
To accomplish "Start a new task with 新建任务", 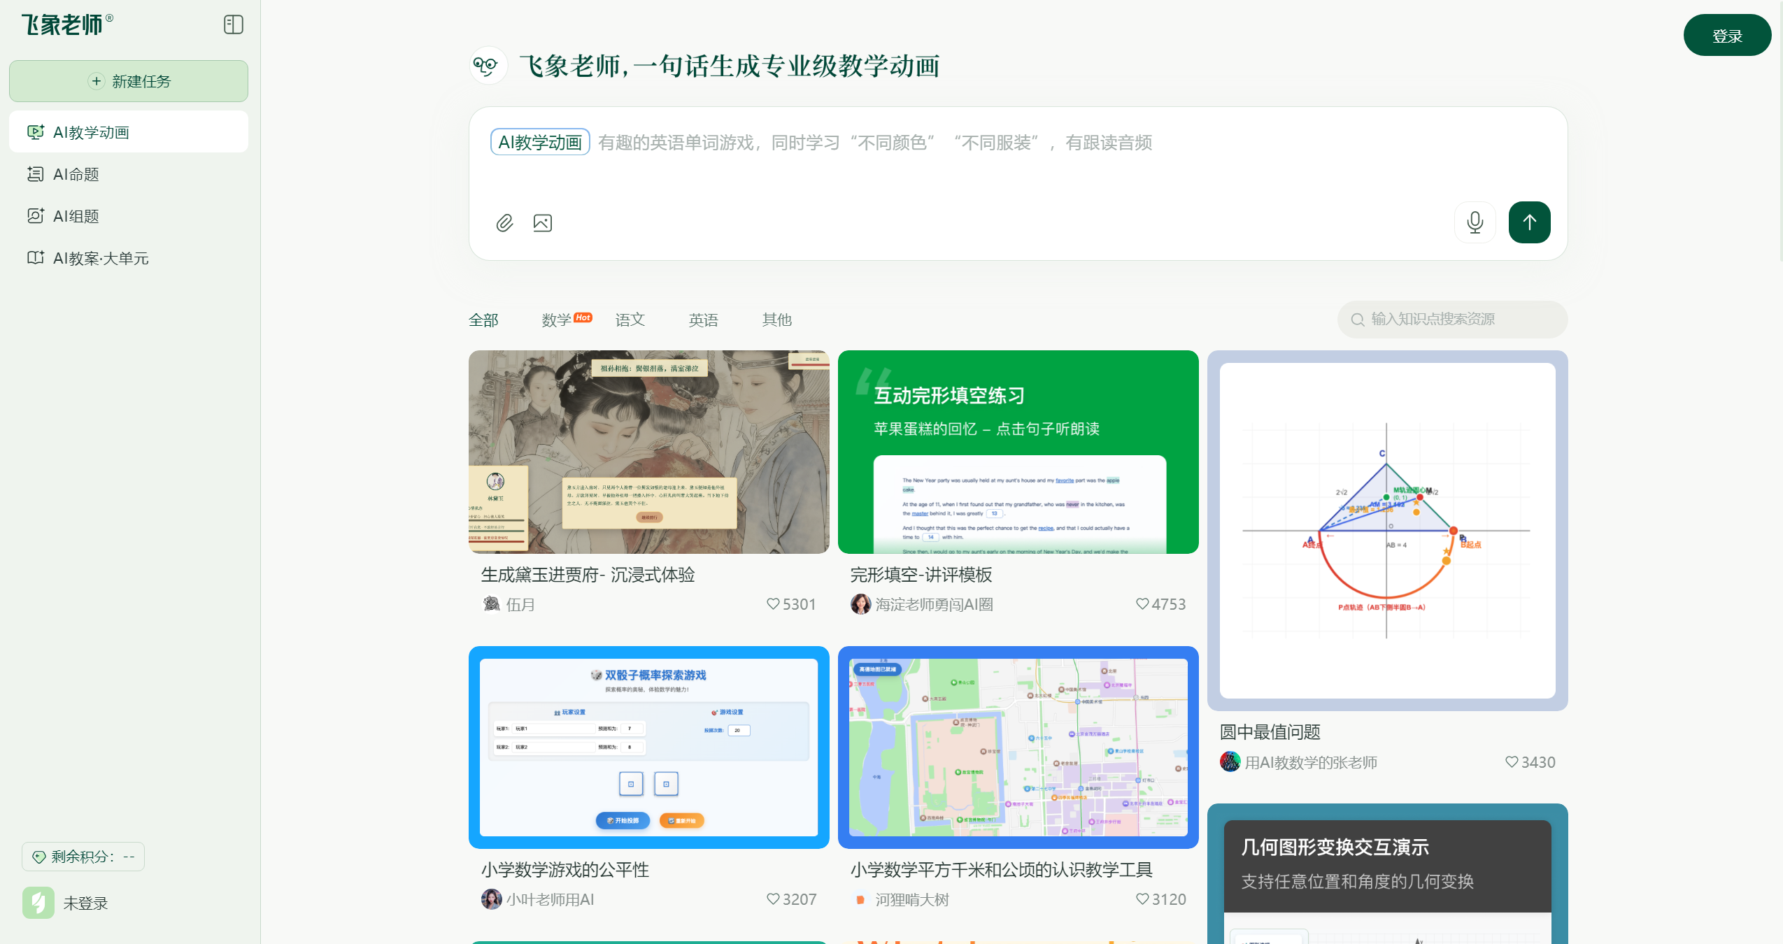I will pyautogui.click(x=128, y=80).
